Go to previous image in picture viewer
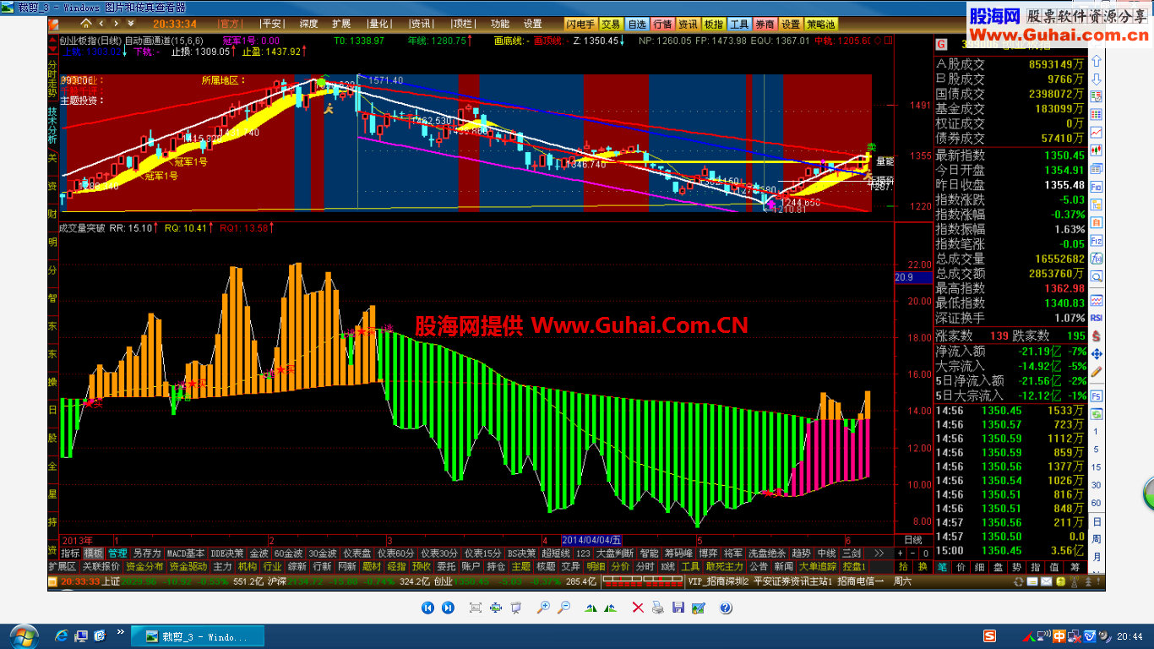Viewport: 1154px width, 649px height. tap(428, 608)
